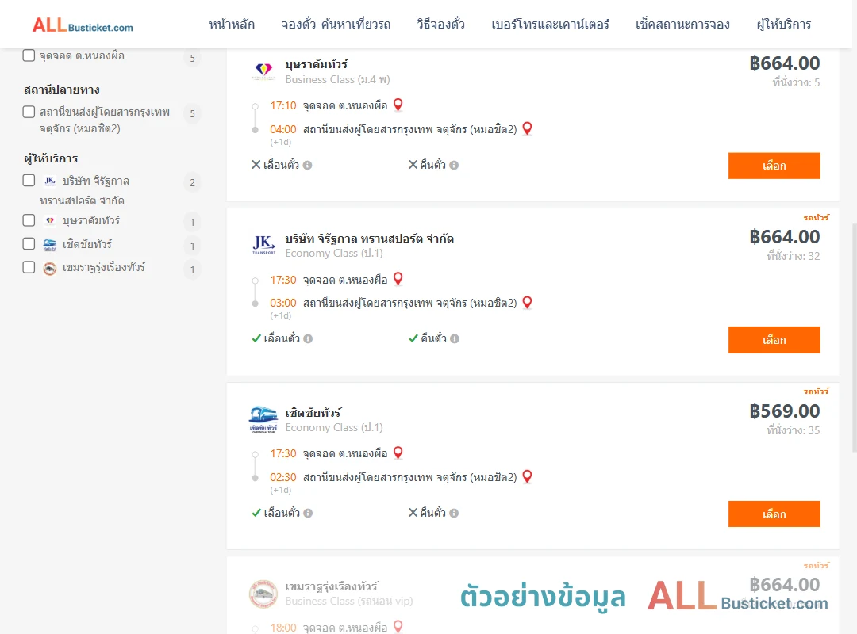Tick the เขมราฐรุ่งเรืองทัวร์ operator checkbox
This screenshot has width=857, height=634.
29,267
